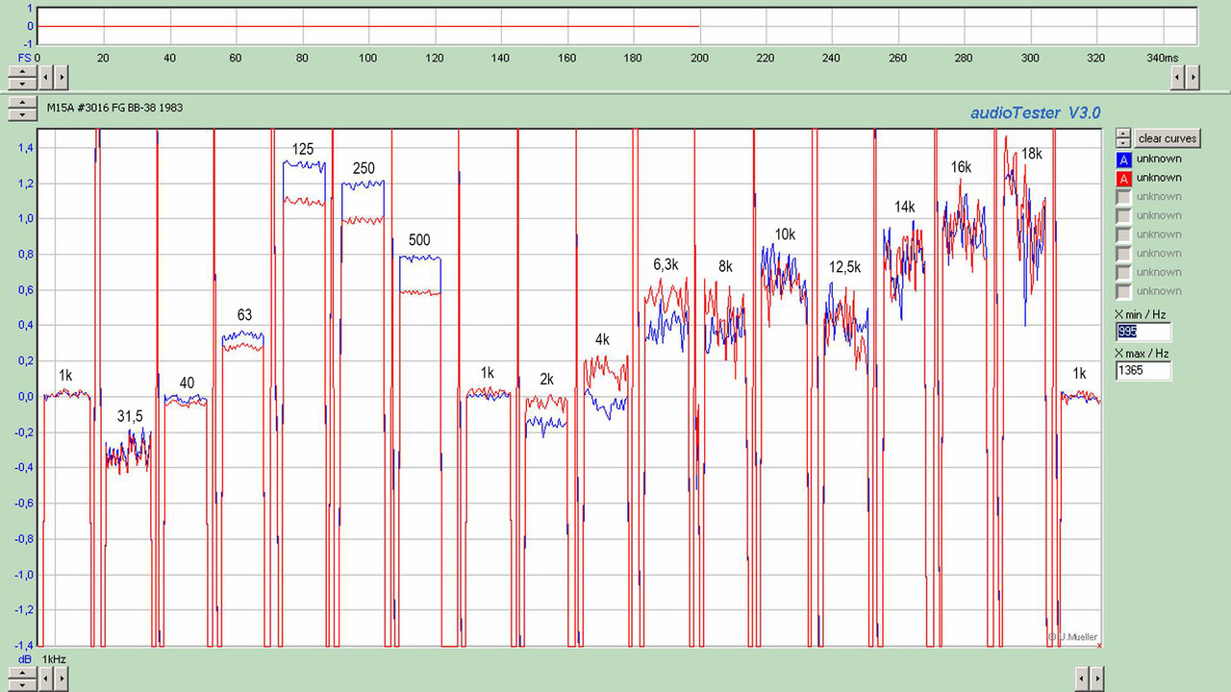Click the 8k frequency label
The image size is (1231, 692).
coord(725,267)
